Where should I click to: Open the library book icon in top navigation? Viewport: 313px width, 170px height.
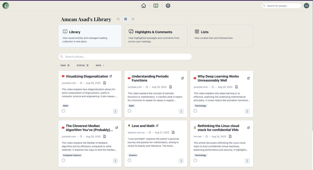click(x=156, y=5)
